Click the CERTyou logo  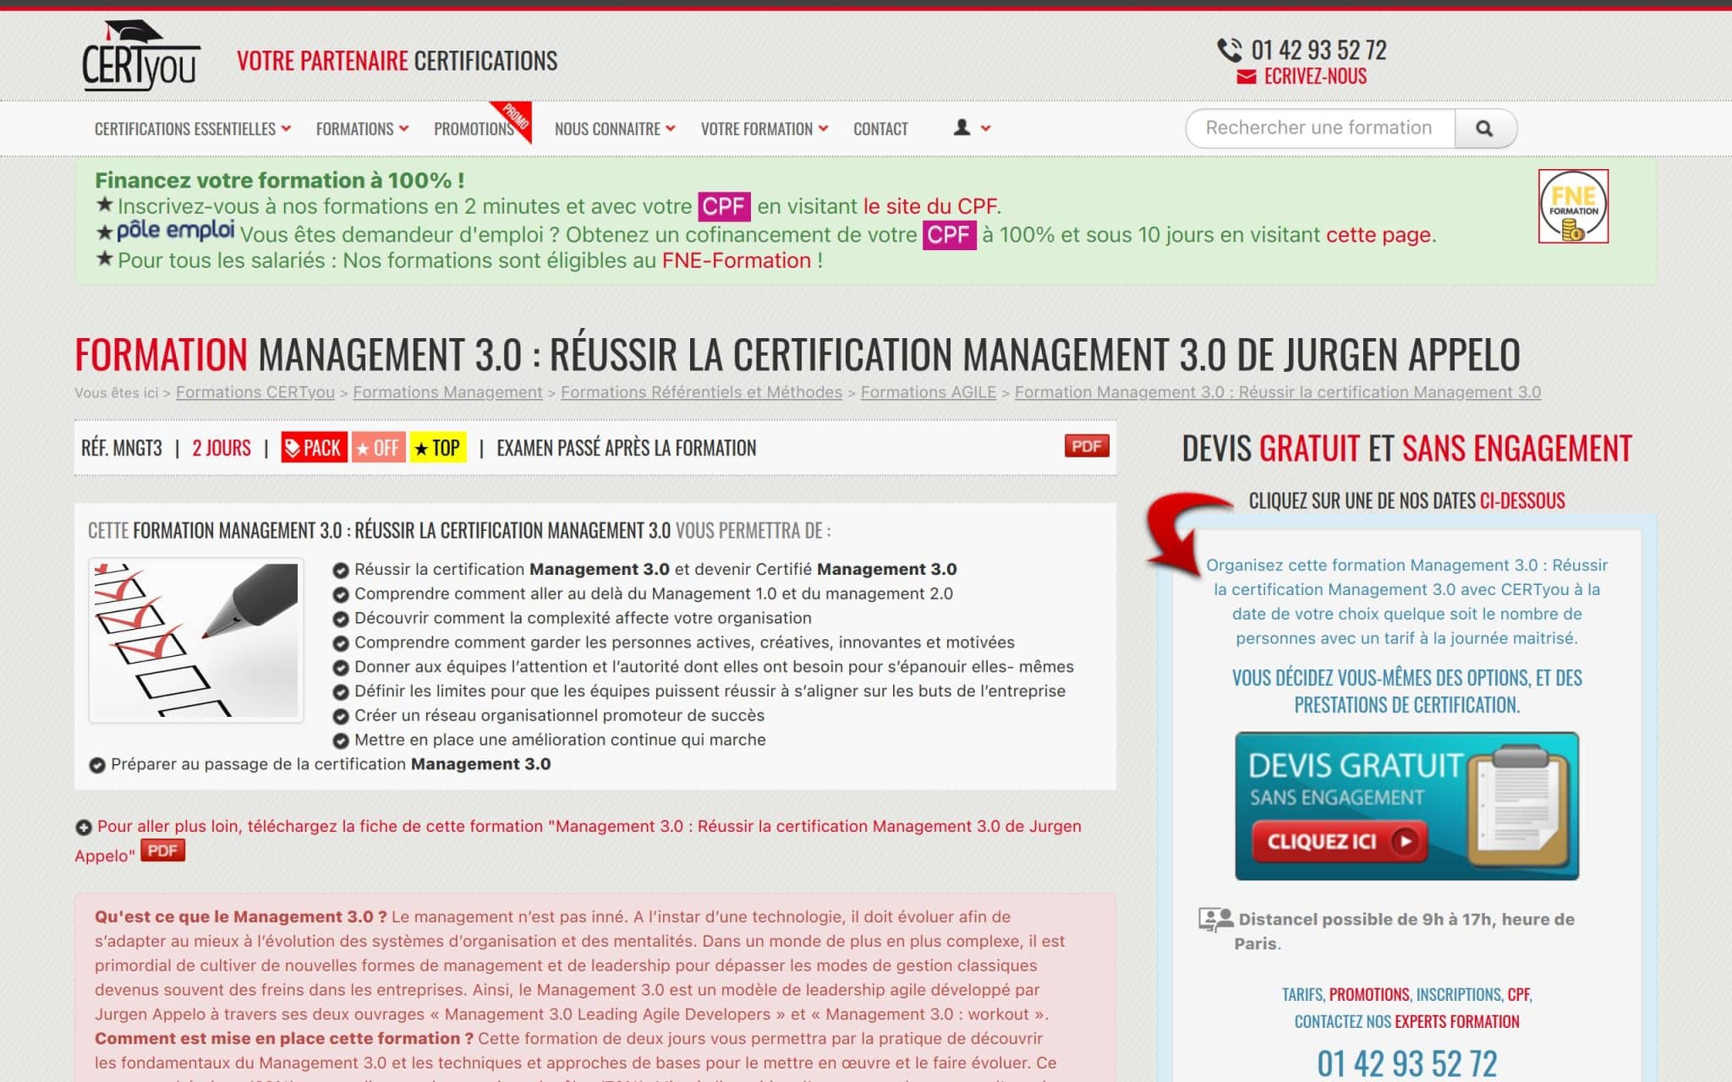click(140, 56)
